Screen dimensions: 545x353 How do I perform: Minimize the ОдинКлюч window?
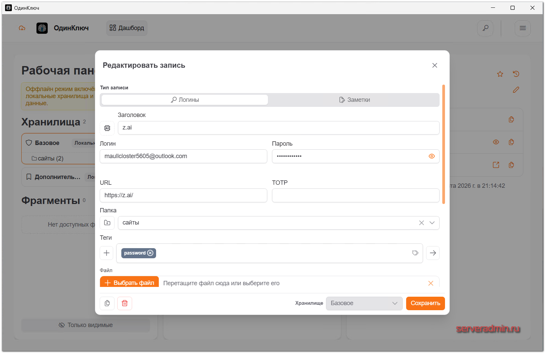[x=493, y=8]
